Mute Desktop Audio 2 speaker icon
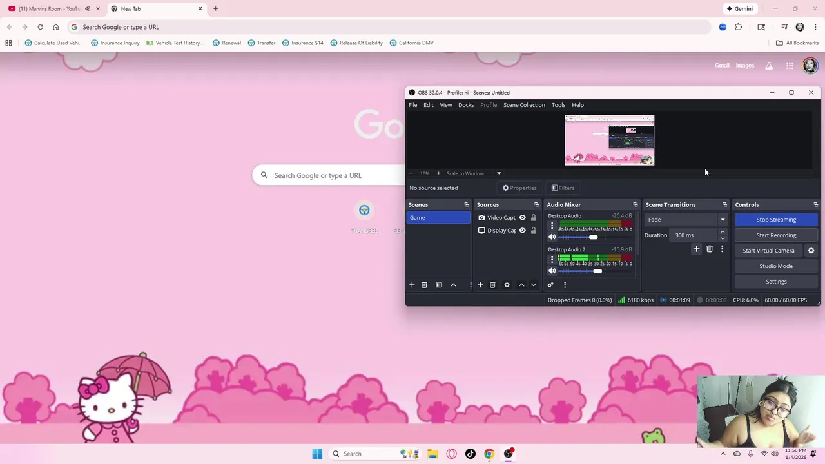Image resolution: width=825 pixels, height=464 pixels. (x=552, y=271)
